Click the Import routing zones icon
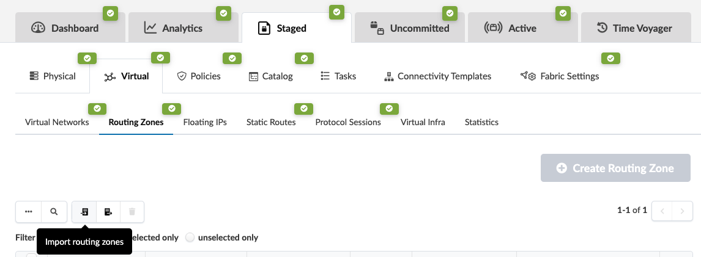701x257 pixels. coord(84,212)
